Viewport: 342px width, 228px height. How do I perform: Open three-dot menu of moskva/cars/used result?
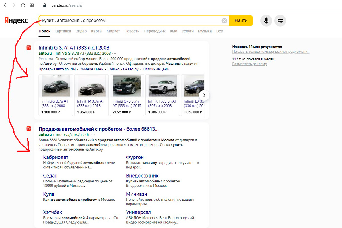[x=93, y=135]
